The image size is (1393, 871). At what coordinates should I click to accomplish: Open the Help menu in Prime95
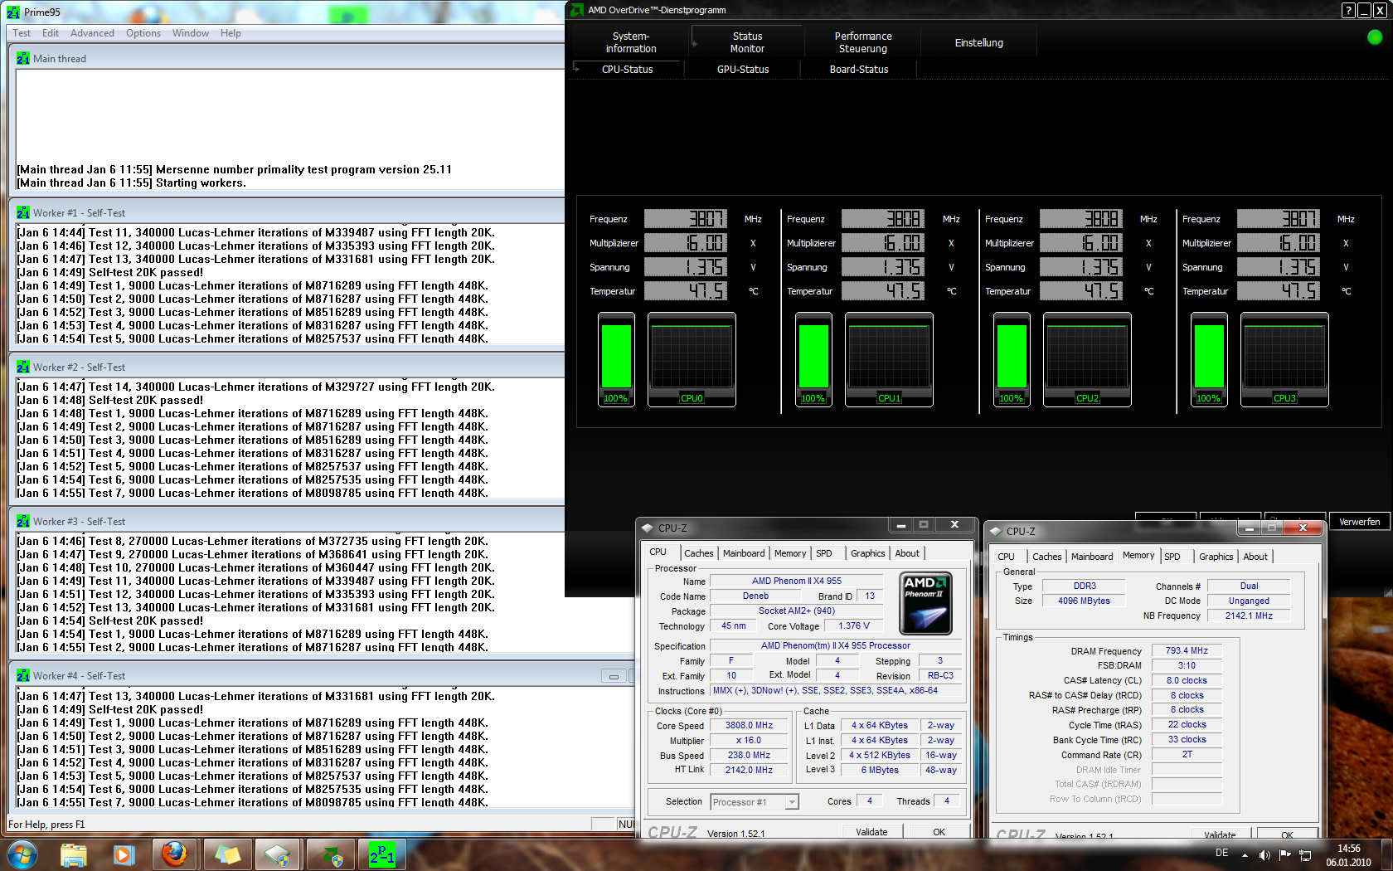[x=231, y=33]
